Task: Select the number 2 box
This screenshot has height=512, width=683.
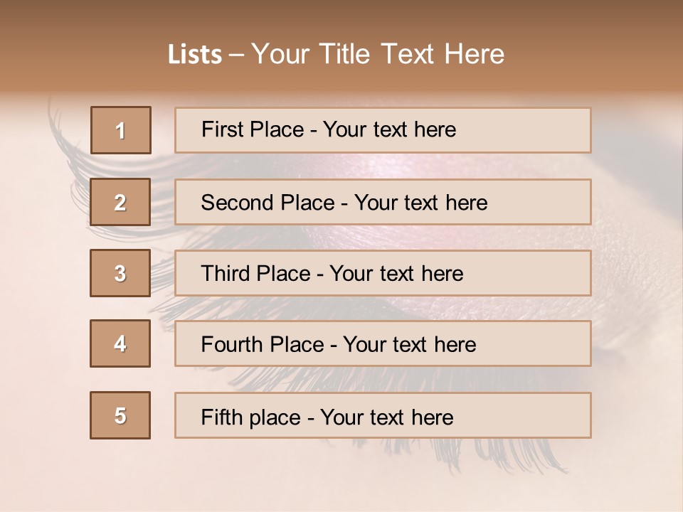Action: (x=120, y=202)
